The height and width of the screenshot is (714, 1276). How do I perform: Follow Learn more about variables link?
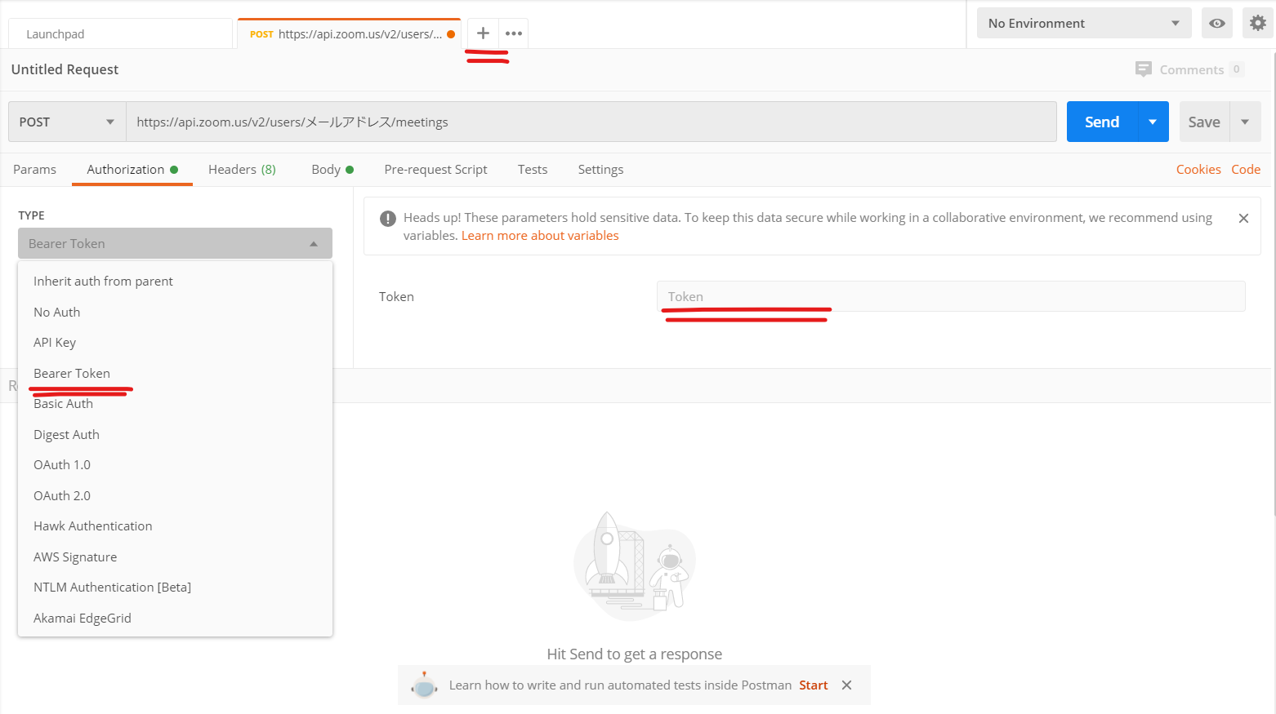(540, 235)
